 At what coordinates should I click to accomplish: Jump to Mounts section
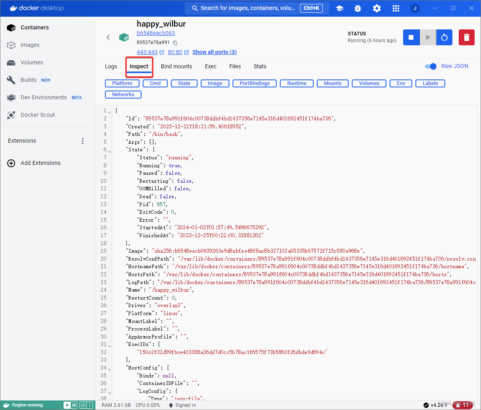pos(333,83)
